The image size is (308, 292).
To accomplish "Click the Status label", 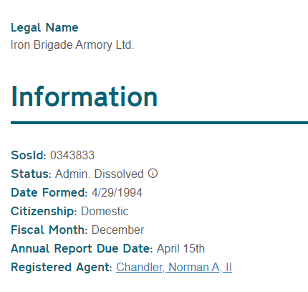I will point(31,174).
